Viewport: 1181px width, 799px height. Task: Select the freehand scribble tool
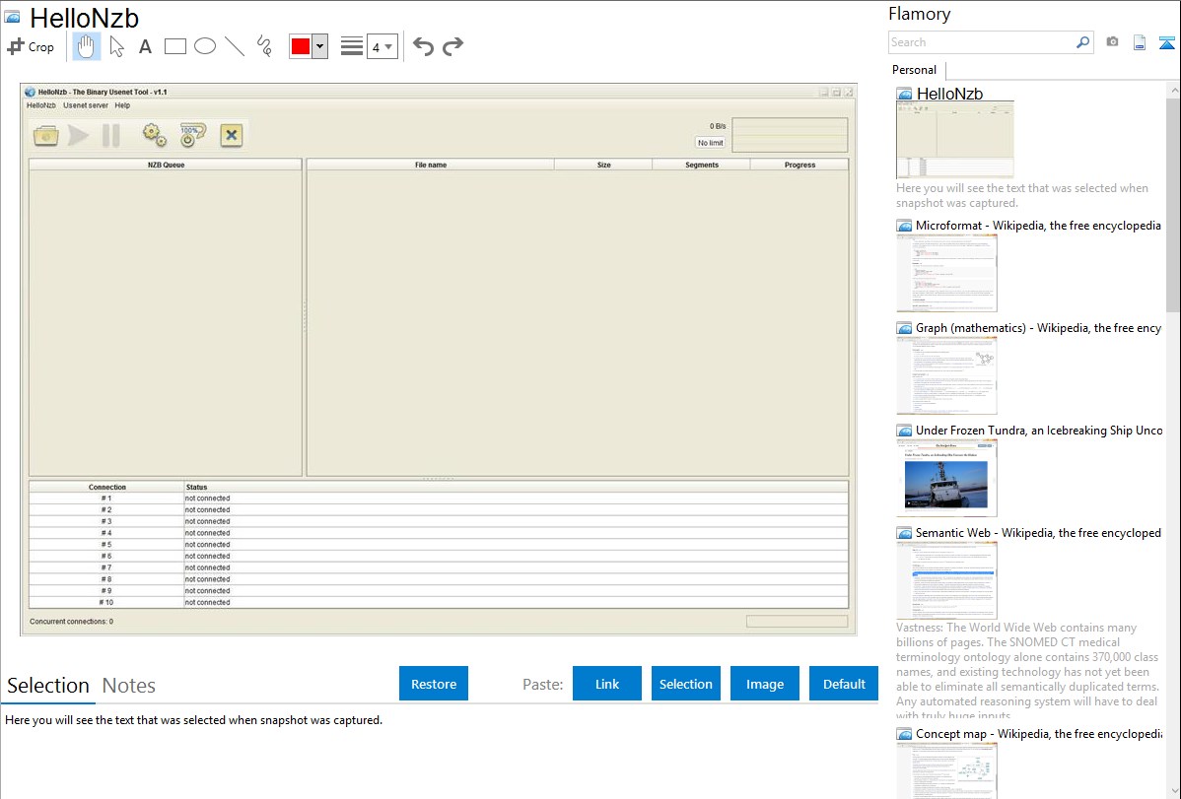[264, 46]
